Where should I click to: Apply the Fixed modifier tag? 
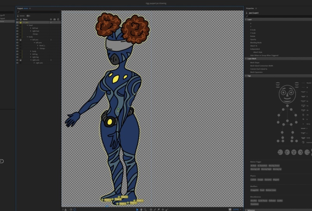[x=262, y=190]
